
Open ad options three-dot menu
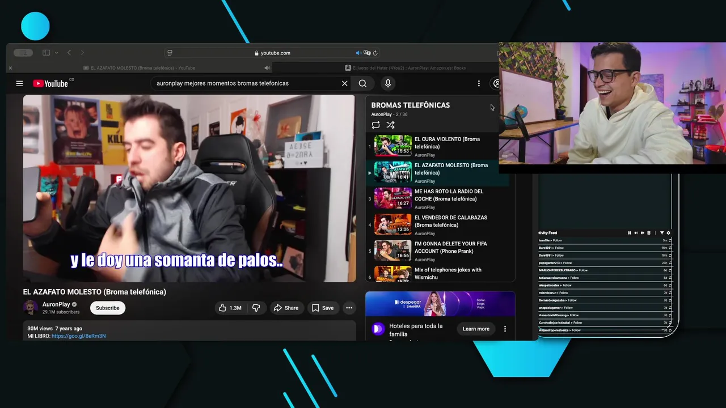pyautogui.click(x=505, y=329)
